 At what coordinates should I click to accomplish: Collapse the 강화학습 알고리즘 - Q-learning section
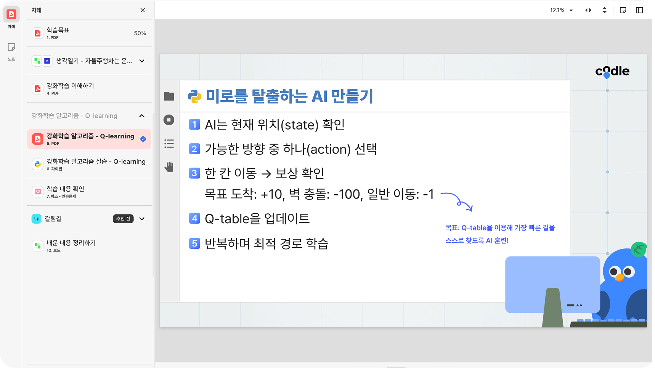142,116
